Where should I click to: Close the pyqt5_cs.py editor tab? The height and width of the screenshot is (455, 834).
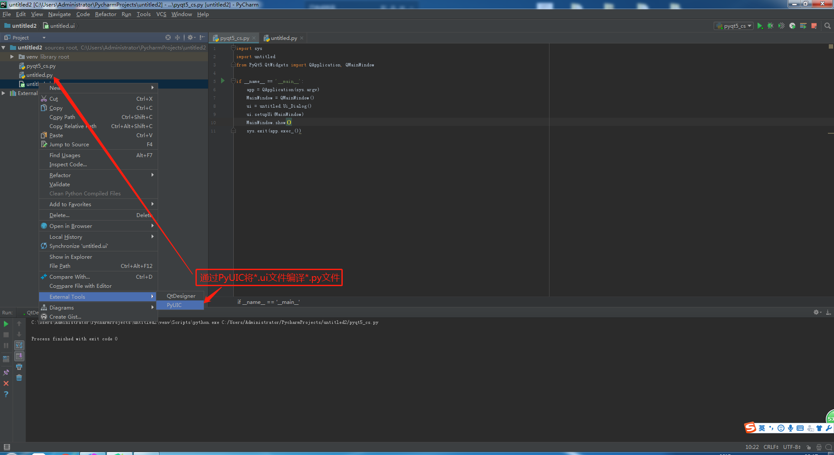(254, 38)
